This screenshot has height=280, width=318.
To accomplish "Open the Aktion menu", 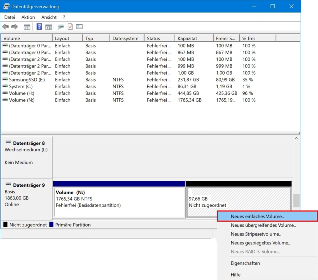I will tap(28, 17).
